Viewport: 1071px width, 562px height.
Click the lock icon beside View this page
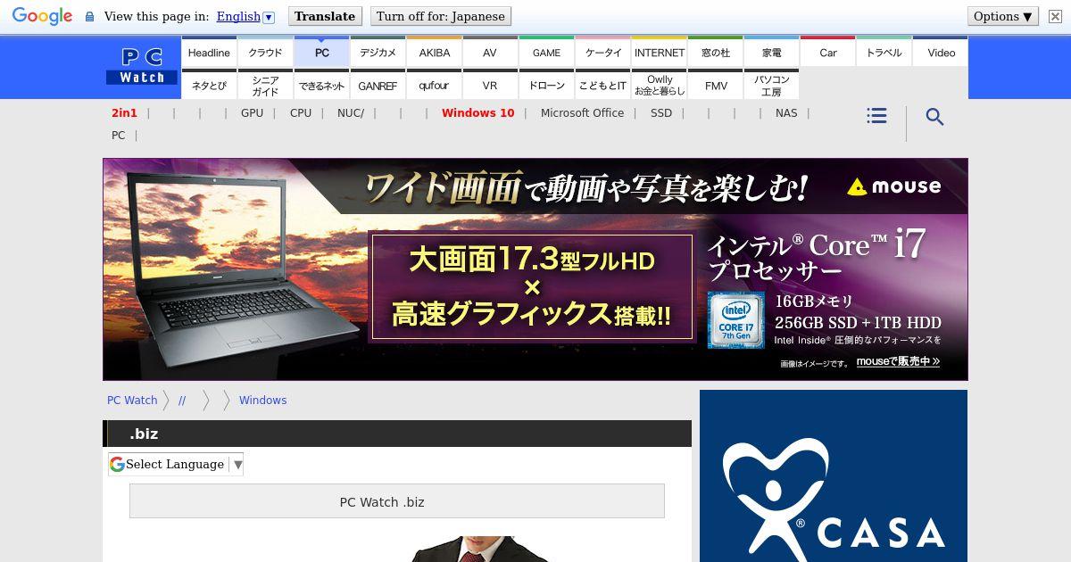[89, 17]
